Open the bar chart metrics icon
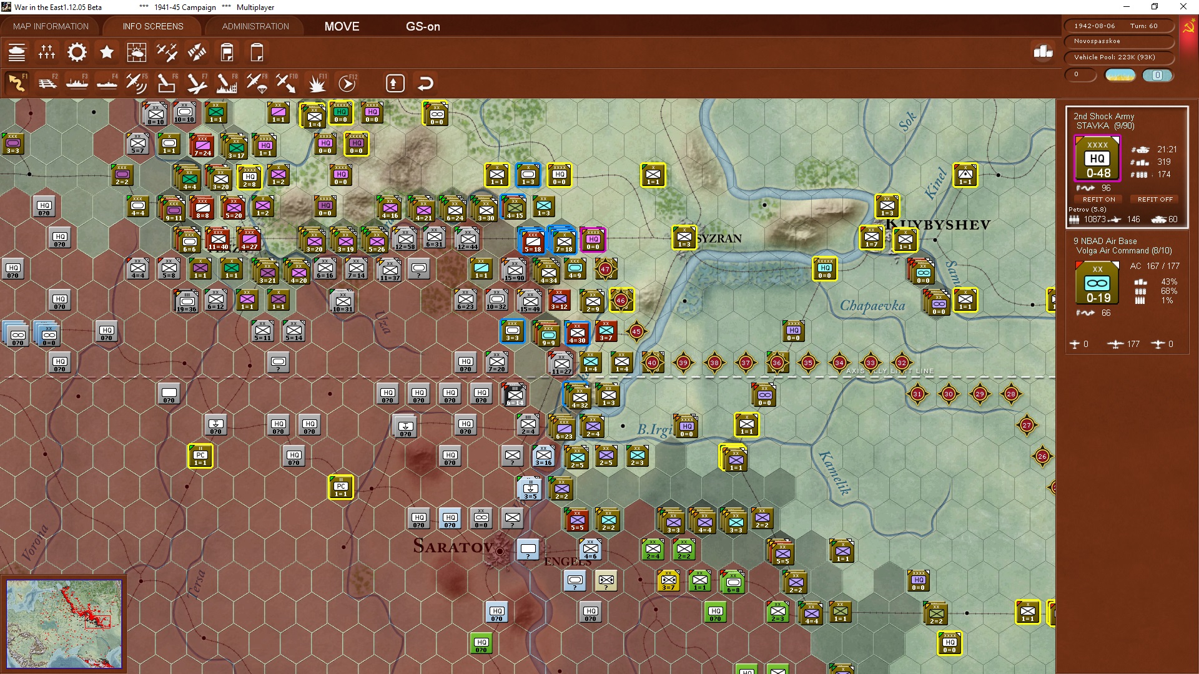This screenshot has width=1199, height=674. tap(1043, 52)
